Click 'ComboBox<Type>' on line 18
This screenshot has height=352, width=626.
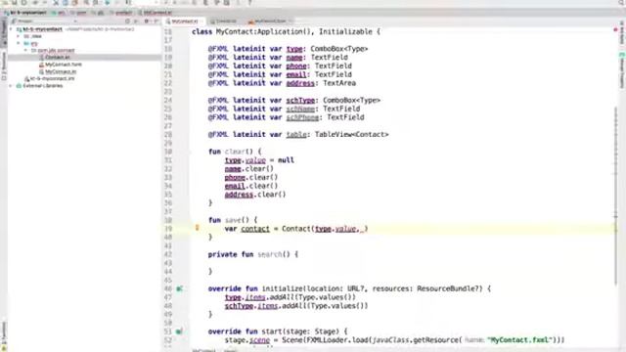pyautogui.click(x=339, y=49)
